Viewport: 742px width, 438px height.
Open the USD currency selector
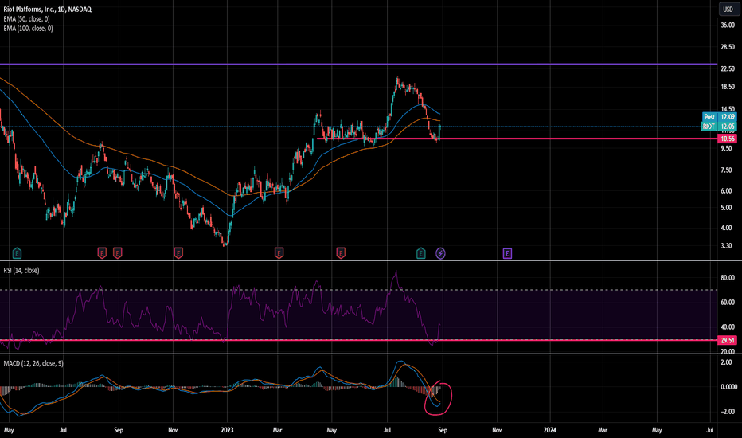click(728, 9)
